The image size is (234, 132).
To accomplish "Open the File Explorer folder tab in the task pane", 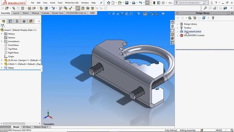I will [172, 30].
